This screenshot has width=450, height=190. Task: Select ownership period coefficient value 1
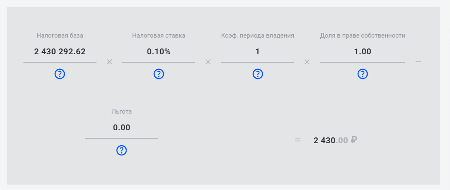[x=257, y=52]
